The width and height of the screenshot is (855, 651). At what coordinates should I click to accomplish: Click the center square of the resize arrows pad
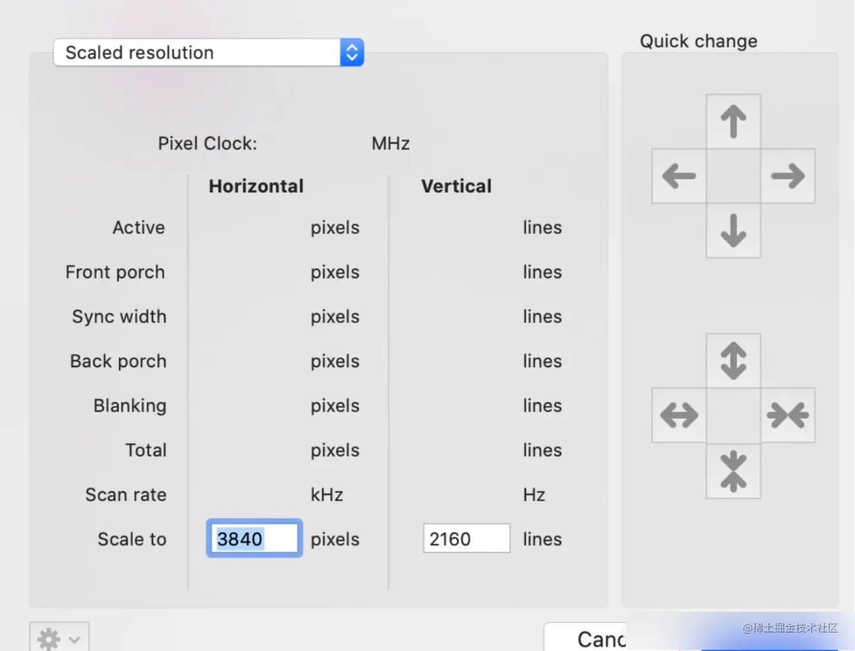pyautogui.click(x=733, y=415)
